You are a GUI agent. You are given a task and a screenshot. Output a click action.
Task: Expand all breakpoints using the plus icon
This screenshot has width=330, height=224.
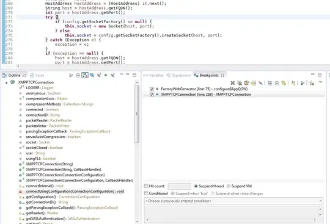point(270,83)
